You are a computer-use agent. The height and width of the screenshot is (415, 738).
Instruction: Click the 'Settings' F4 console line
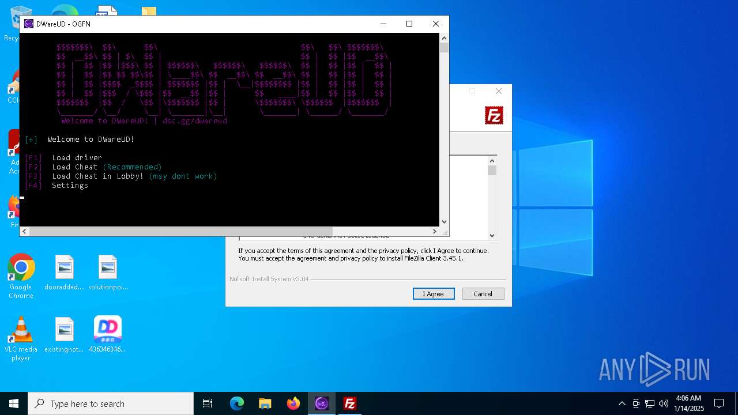click(x=57, y=185)
